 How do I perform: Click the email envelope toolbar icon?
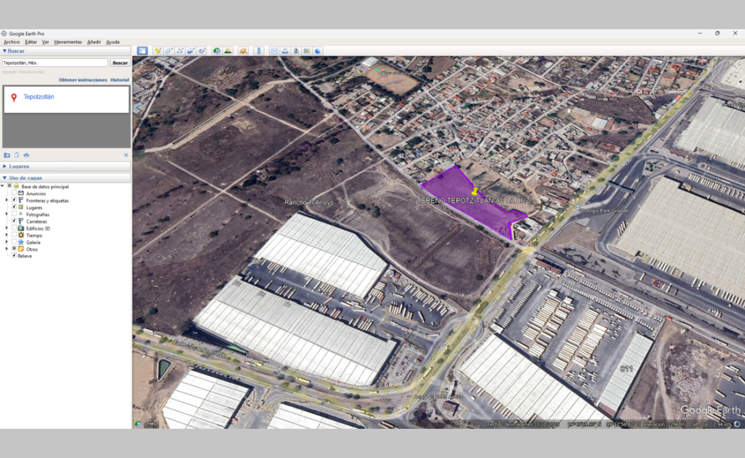point(274,51)
